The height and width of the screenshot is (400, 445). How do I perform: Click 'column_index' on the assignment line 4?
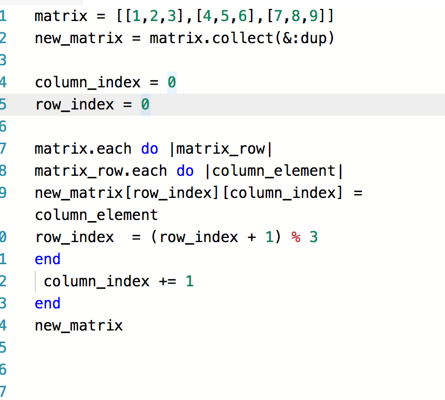pos(88,83)
